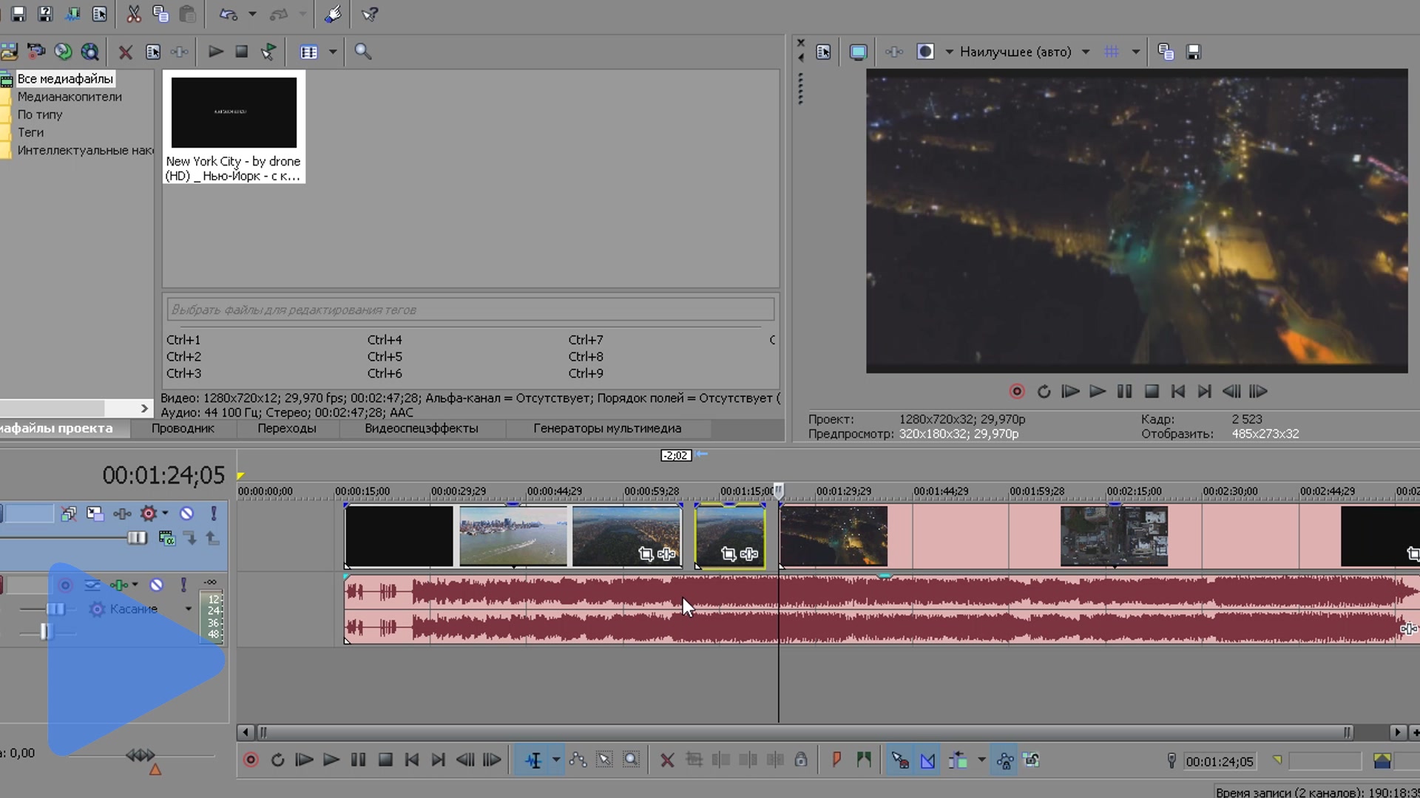Open compositing mode on video track

click(167, 538)
